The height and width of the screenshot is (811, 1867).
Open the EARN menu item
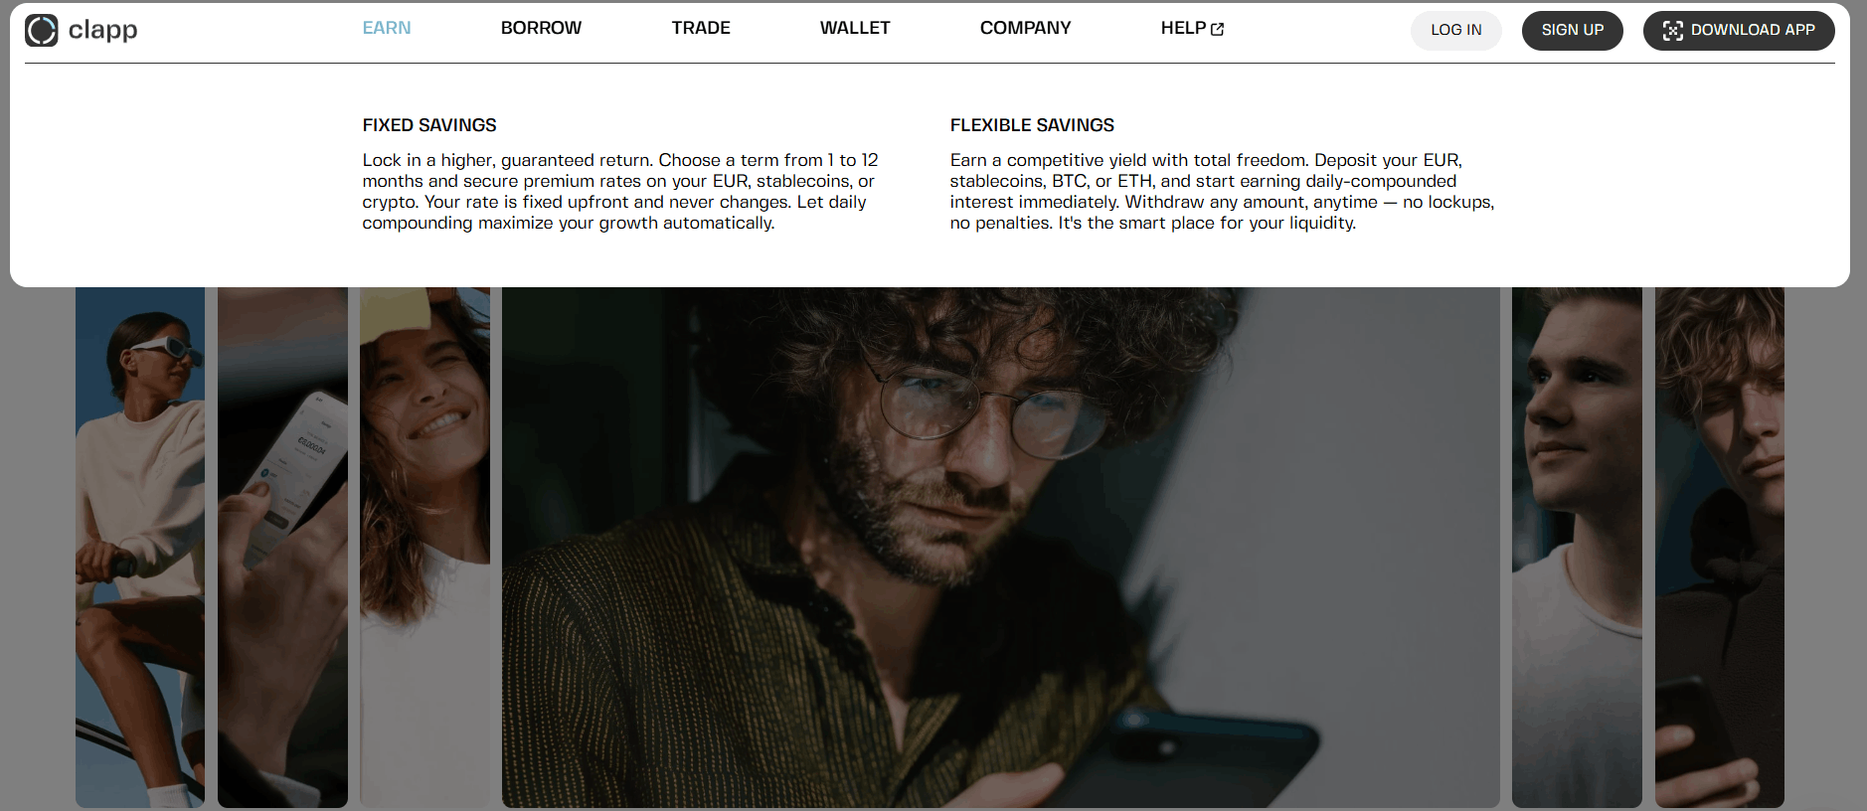point(387,28)
